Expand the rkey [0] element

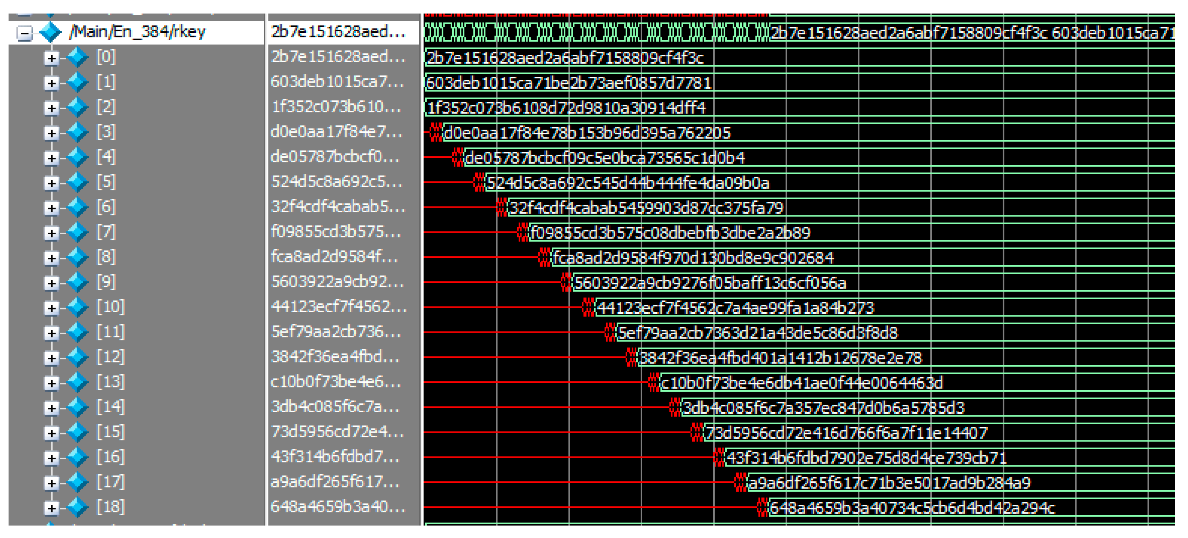coord(52,58)
